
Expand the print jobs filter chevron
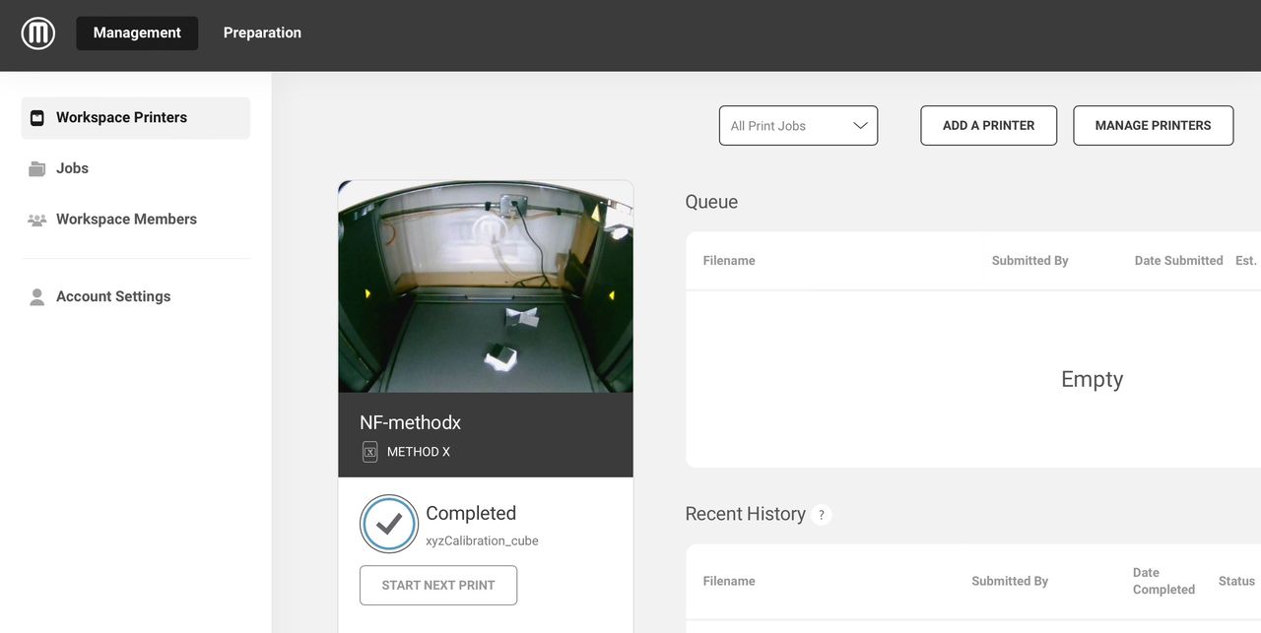click(859, 126)
